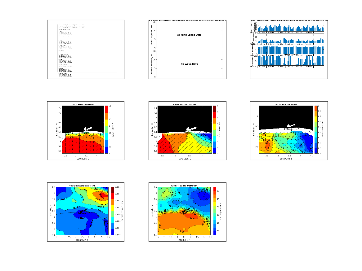
Task: Select Proteus marker on wave height map
Action: pyautogui.click(x=85, y=133)
